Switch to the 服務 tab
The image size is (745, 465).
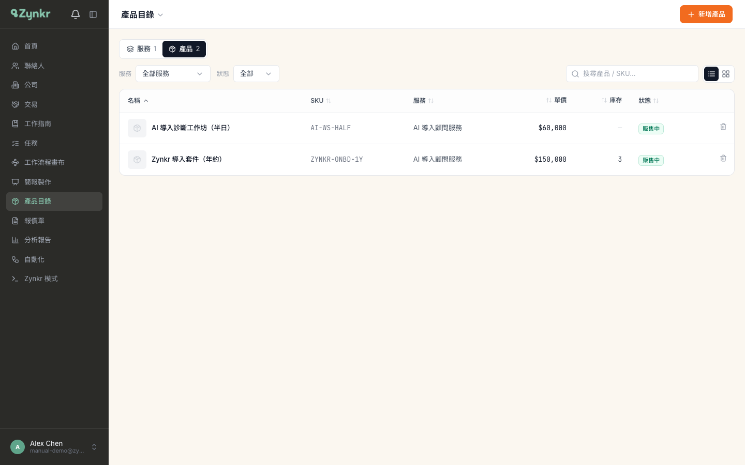pyautogui.click(x=142, y=49)
